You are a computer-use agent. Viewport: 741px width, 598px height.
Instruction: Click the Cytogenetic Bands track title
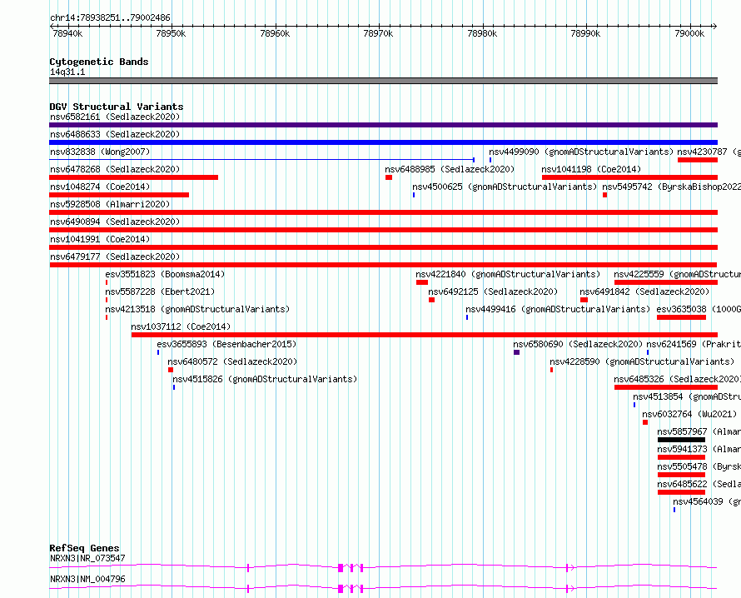99,62
